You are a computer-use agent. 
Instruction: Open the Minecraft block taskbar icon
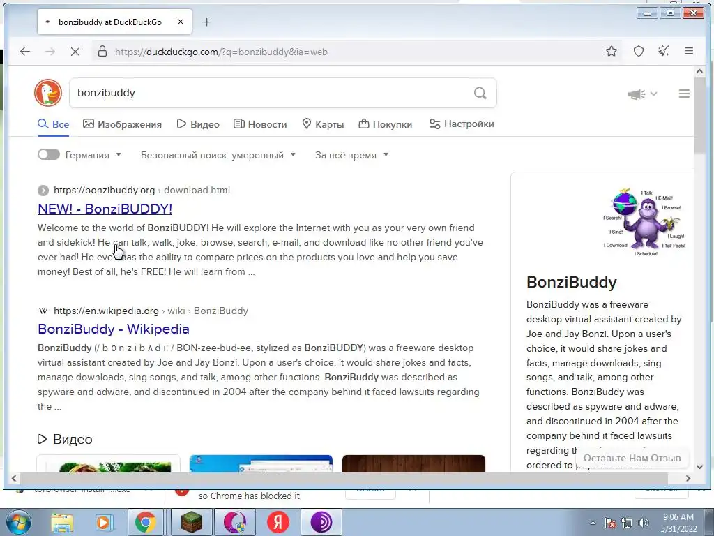pyautogui.click(x=191, y=522)
